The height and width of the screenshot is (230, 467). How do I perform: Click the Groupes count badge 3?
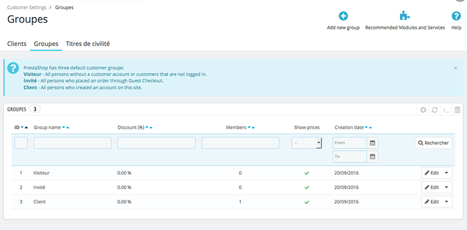pos(35,109)
